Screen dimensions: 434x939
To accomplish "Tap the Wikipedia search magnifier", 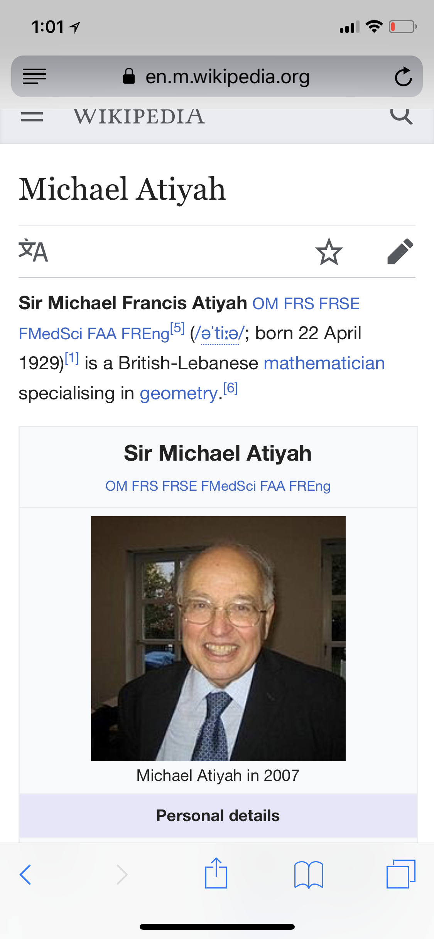I will pyautogui.click(x=401, y=116).
